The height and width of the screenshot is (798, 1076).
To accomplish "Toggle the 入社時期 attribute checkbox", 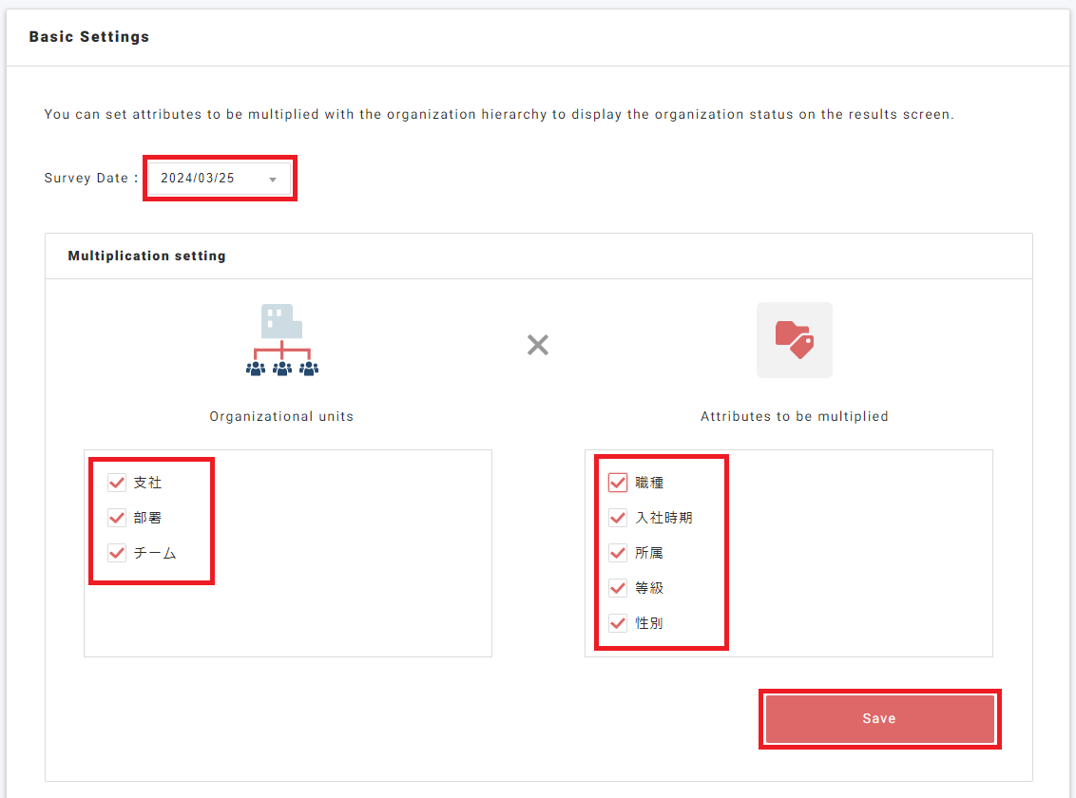I will (618, 518).
